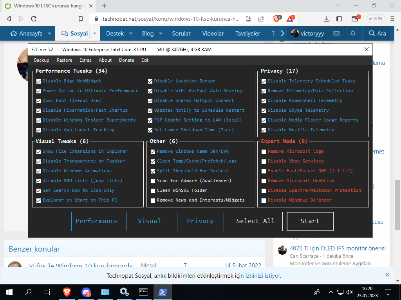Open Discord icon on taskbar

pyautogui.click(x=86, y=292)
